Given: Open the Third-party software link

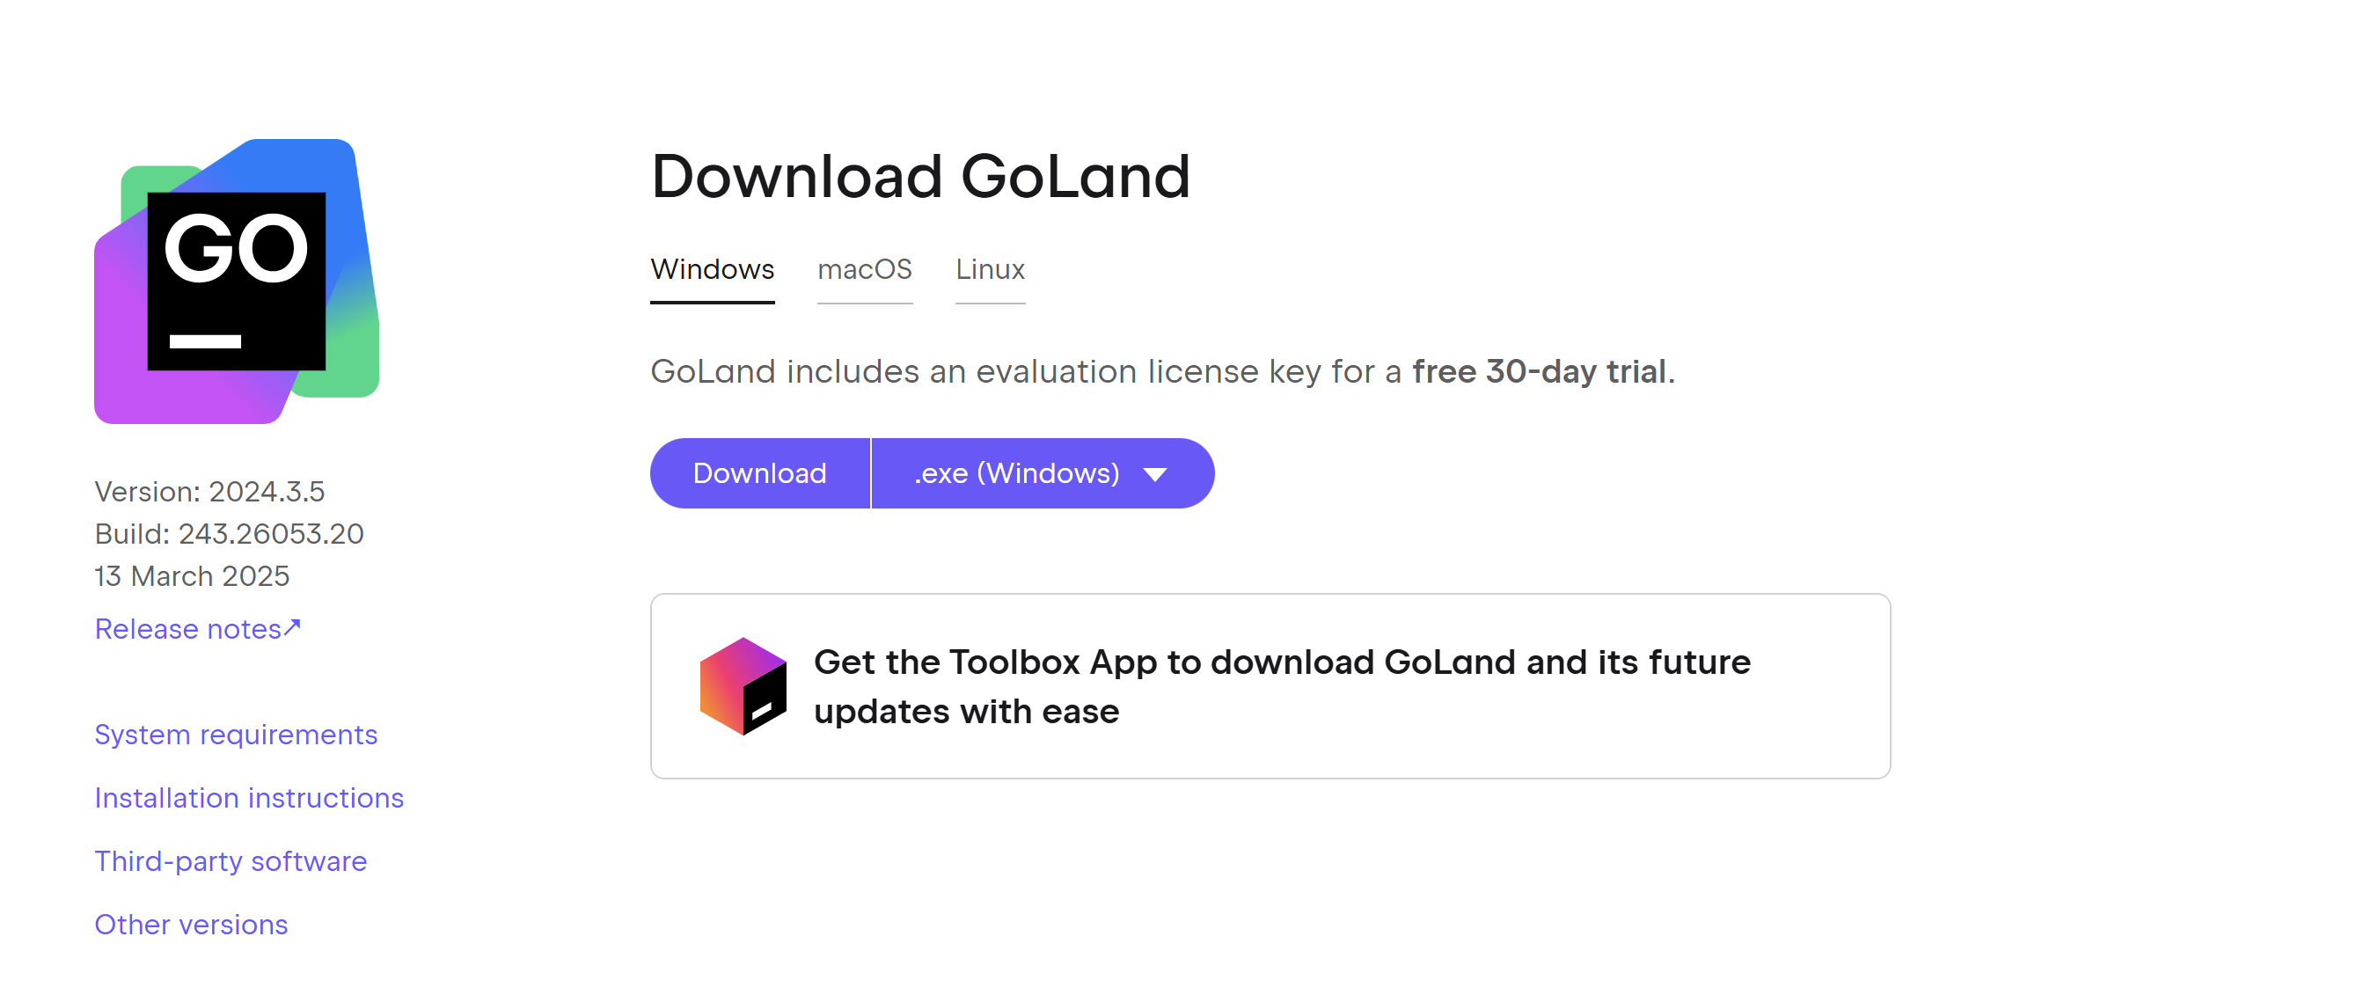Looking at the screenshot, I should (231, 861).
